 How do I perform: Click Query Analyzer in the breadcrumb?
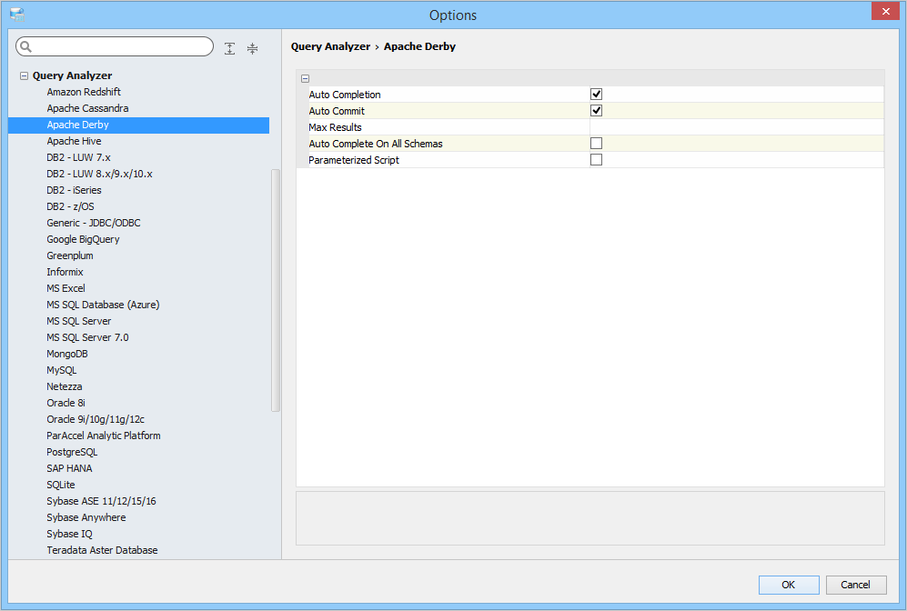(330, 46)
